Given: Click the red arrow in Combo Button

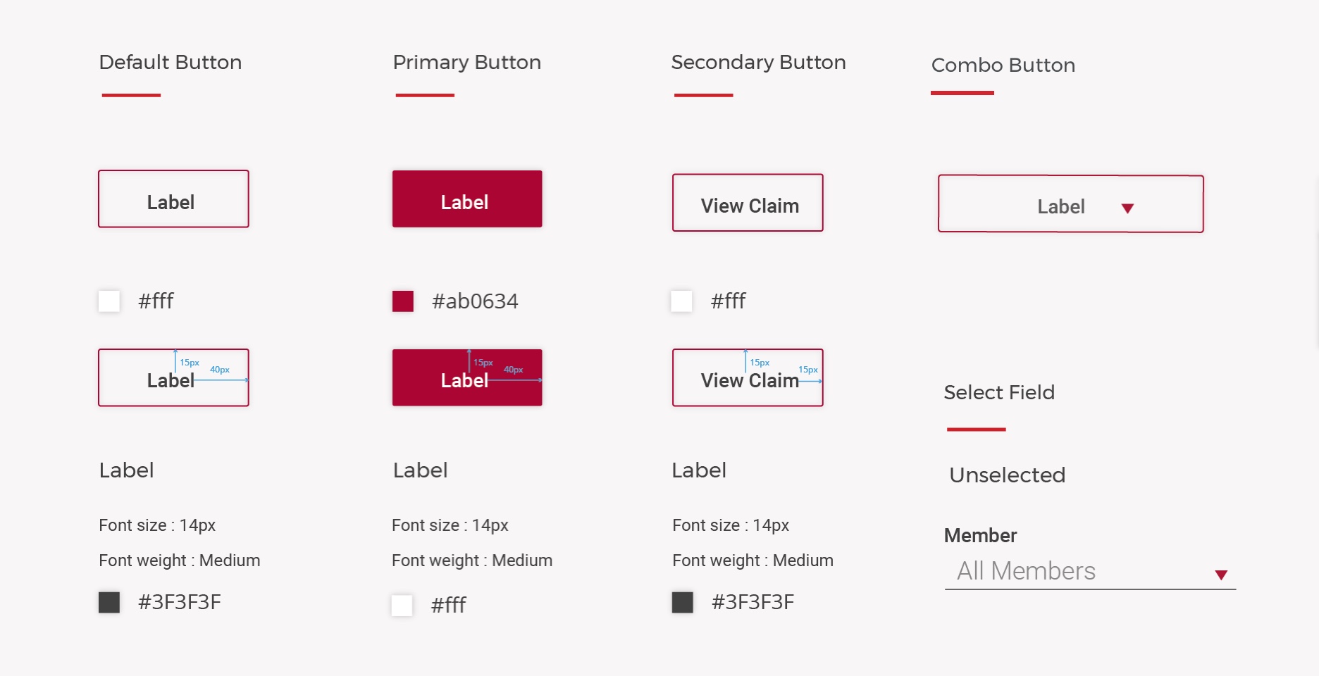Looking at the screenshot, I should click(x=1127, y=208).
